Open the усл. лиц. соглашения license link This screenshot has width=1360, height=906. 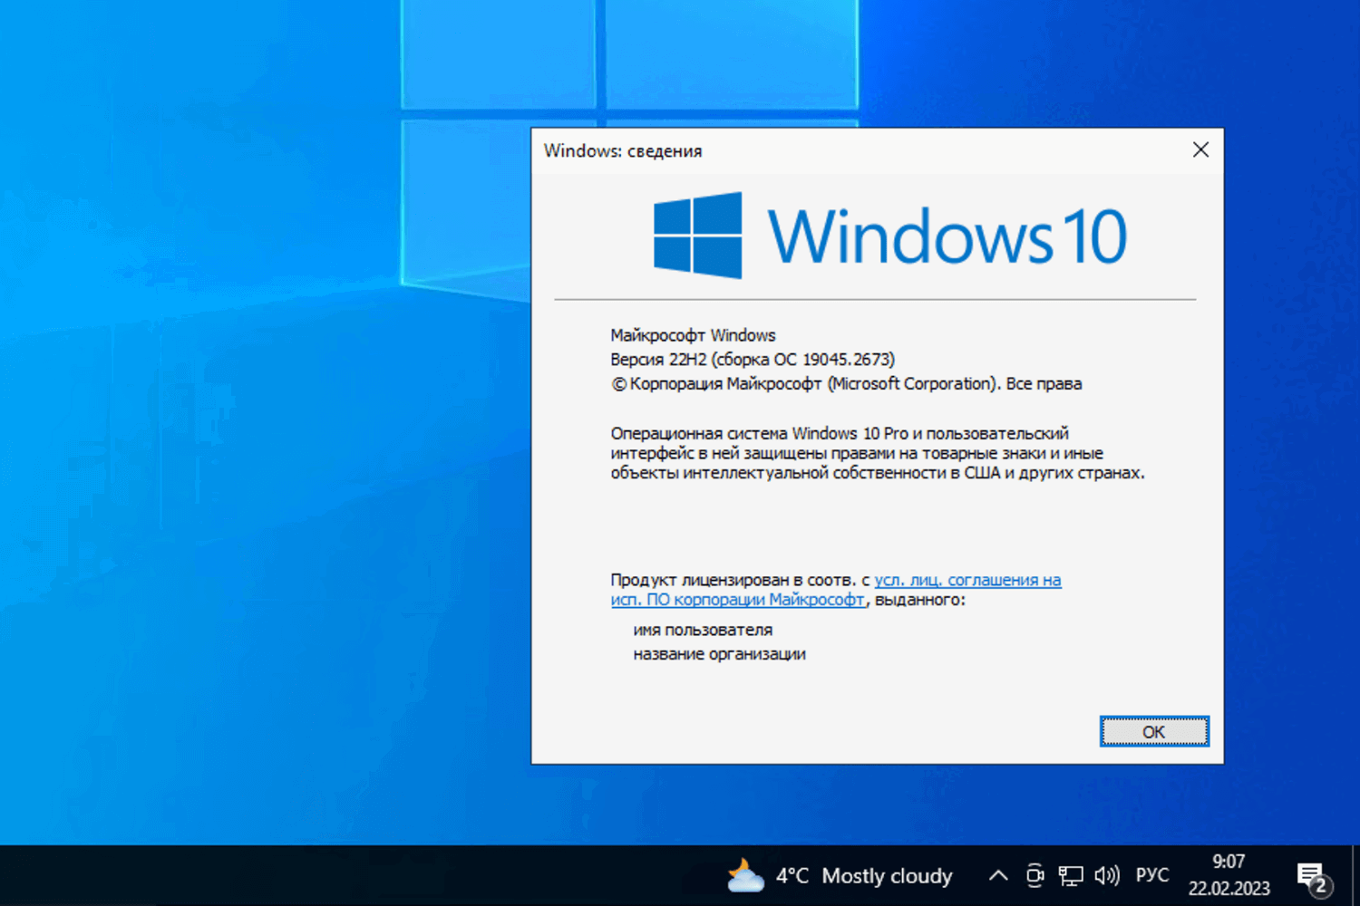967,580
